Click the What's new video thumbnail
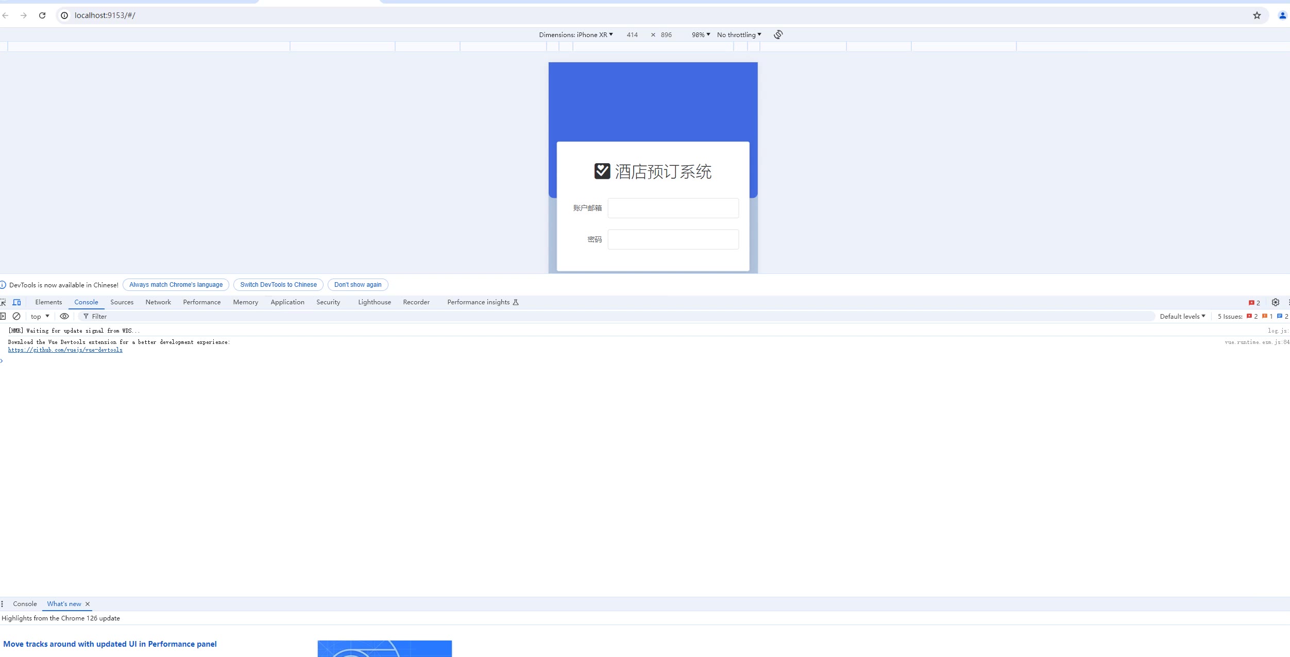The width and height of the screenshot is (1290, 657). click(x=385, y=649)
